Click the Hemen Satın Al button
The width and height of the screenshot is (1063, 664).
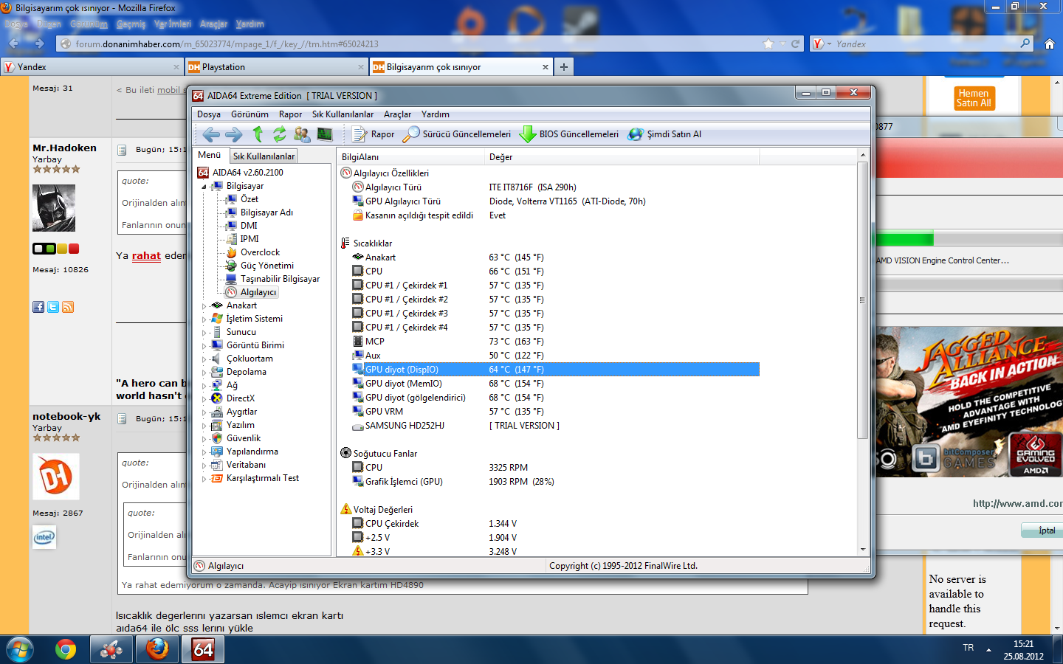973,98
